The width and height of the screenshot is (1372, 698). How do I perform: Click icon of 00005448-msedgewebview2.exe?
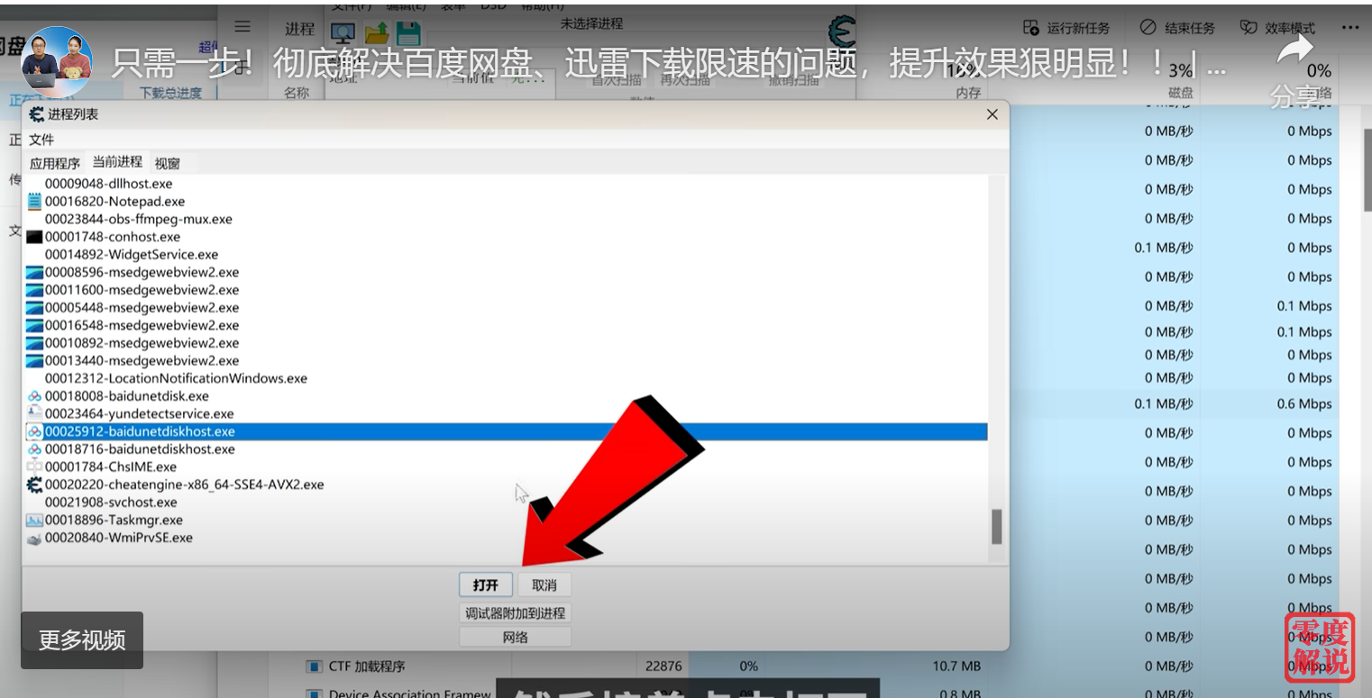pos(35,308)
